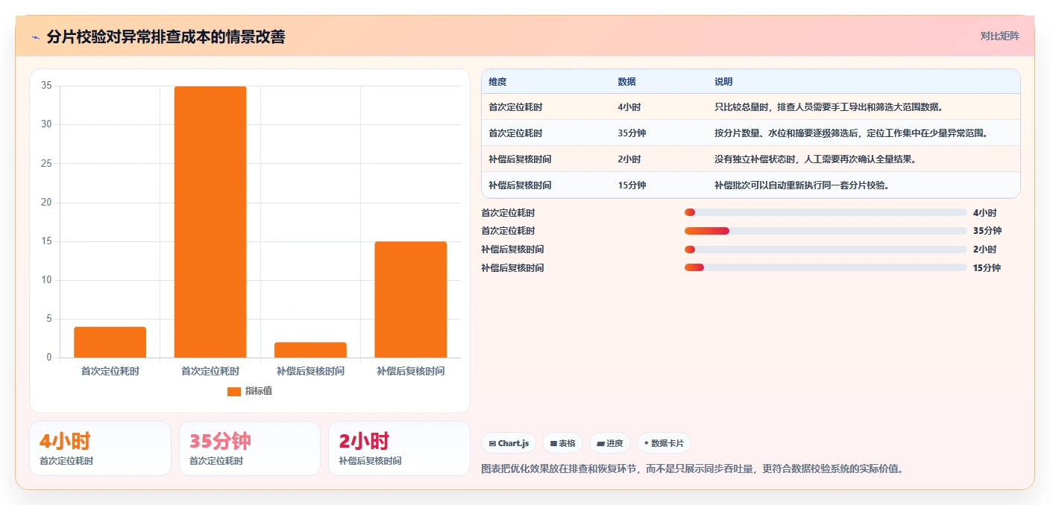The image size is (1050, 505).
Task: Select the shortest chart bar with value 2
Action: [x=310, y=350]
